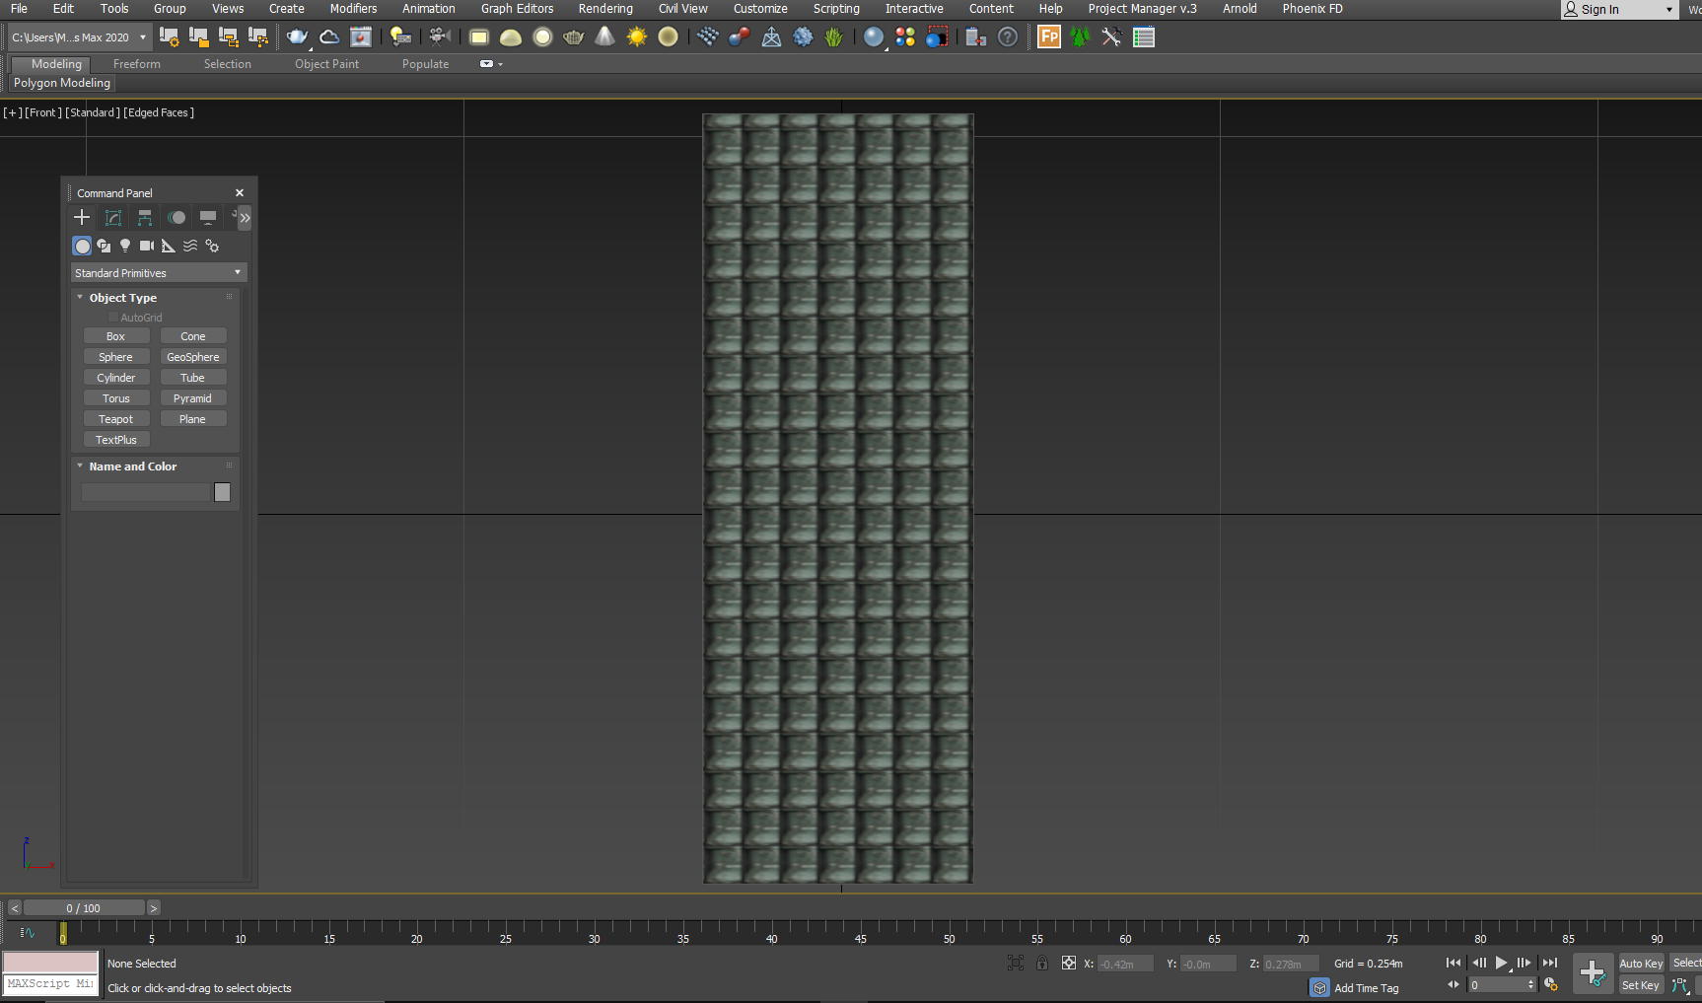Enable the AutoGrid checkbox
1702x1003 pixels.
coord(113,317)
